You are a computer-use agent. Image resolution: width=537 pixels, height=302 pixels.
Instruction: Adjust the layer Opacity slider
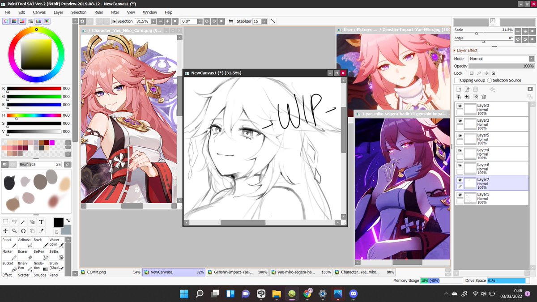click(502, 66)
